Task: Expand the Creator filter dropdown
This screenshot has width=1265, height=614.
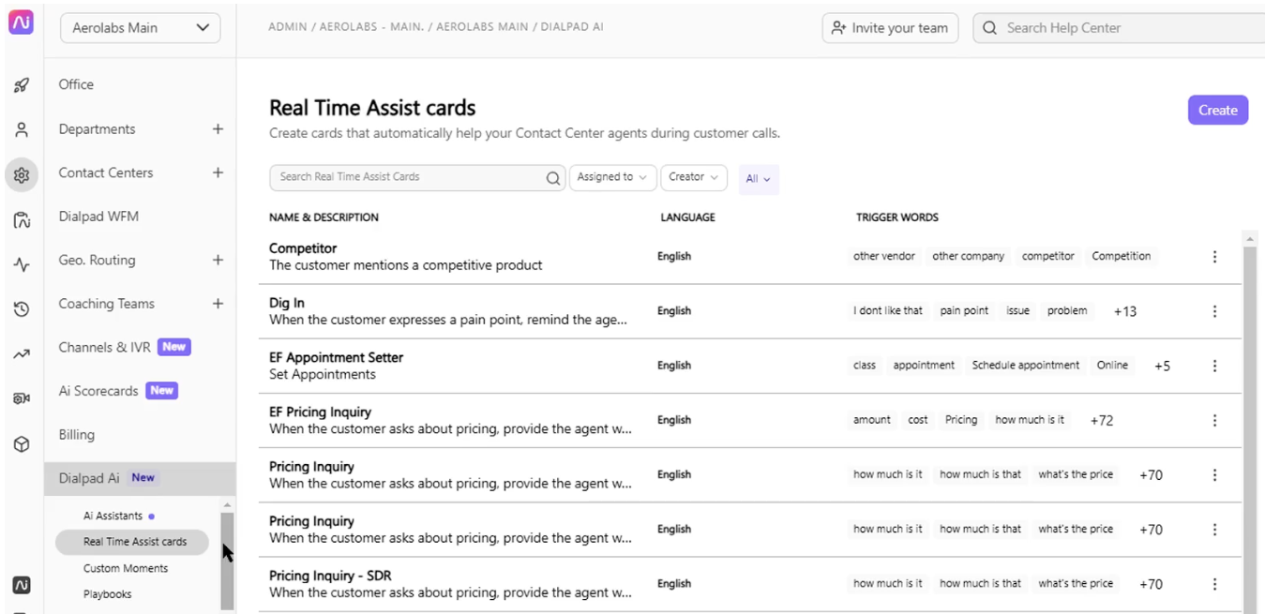Action: click(694, 177)
